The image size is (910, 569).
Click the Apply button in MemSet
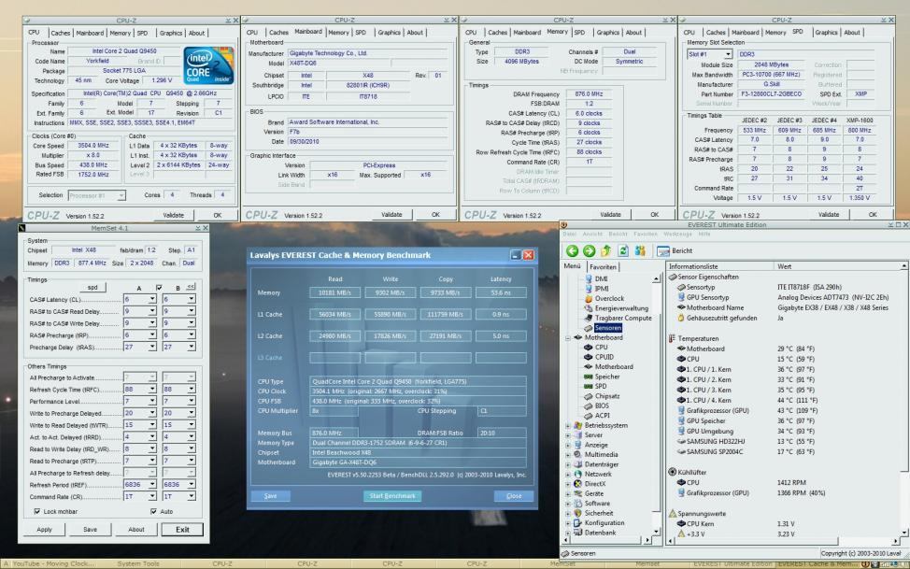[44, 530]
